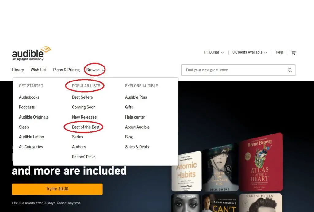Open Gifts page
314x212 pixels.
pyautogui.click(x=129, y=107)
